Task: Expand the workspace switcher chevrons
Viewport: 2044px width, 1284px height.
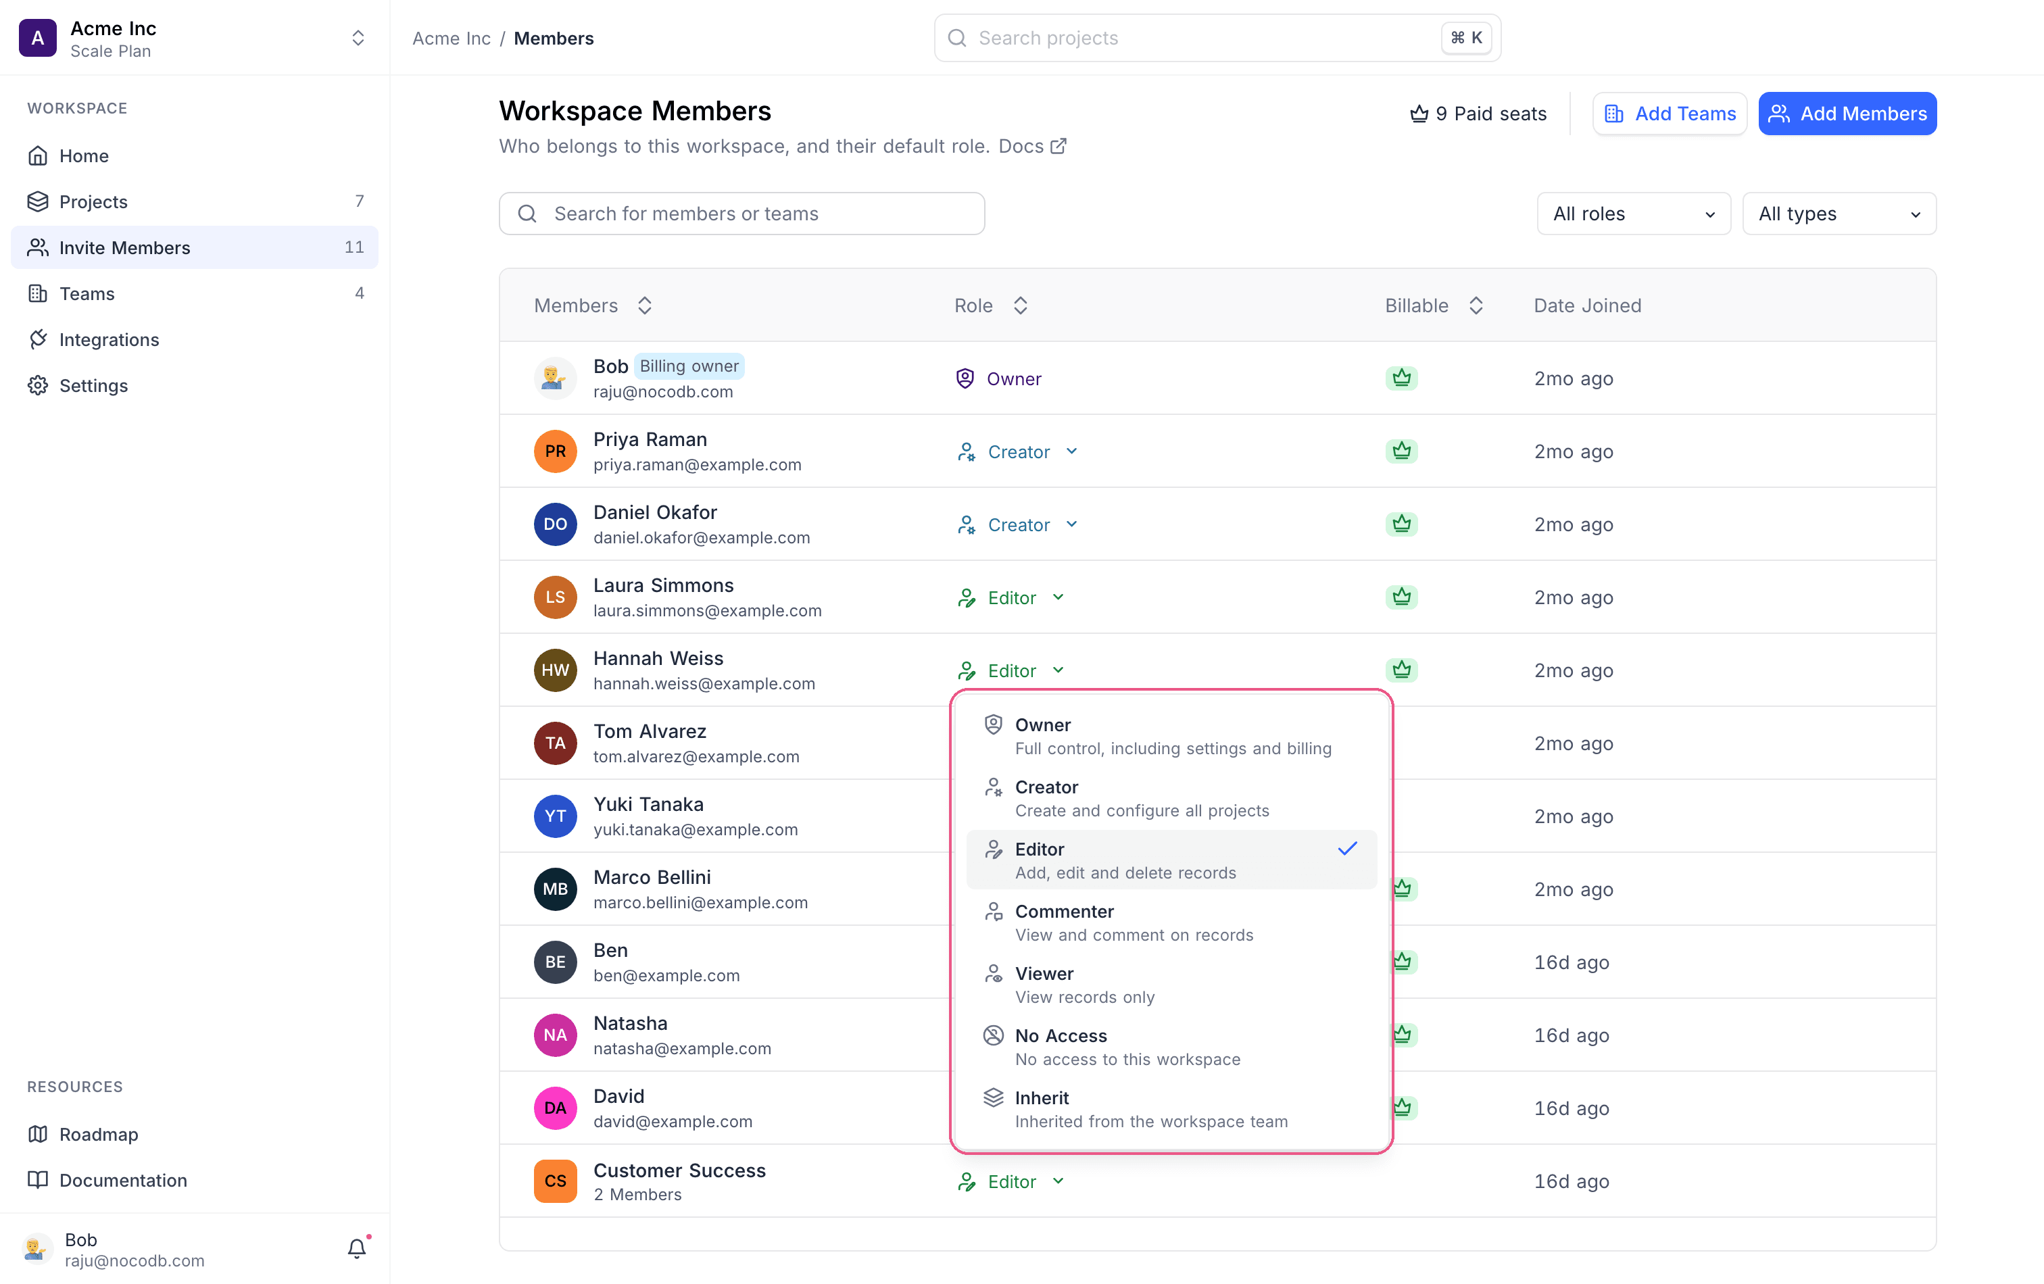Action: (x=358, y=39)
